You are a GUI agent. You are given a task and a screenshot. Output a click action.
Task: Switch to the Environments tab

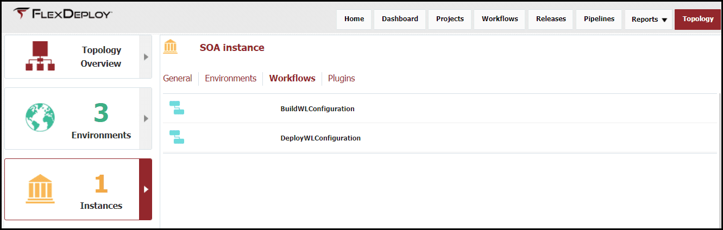click(230, 78)
